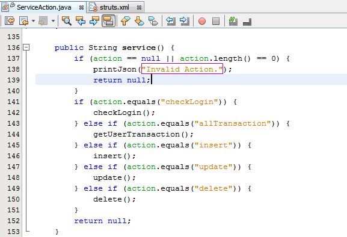The height and width of the screenshot is (237, 347).
Task: Close the struts.xml tab
Action: tap(139, 8)
